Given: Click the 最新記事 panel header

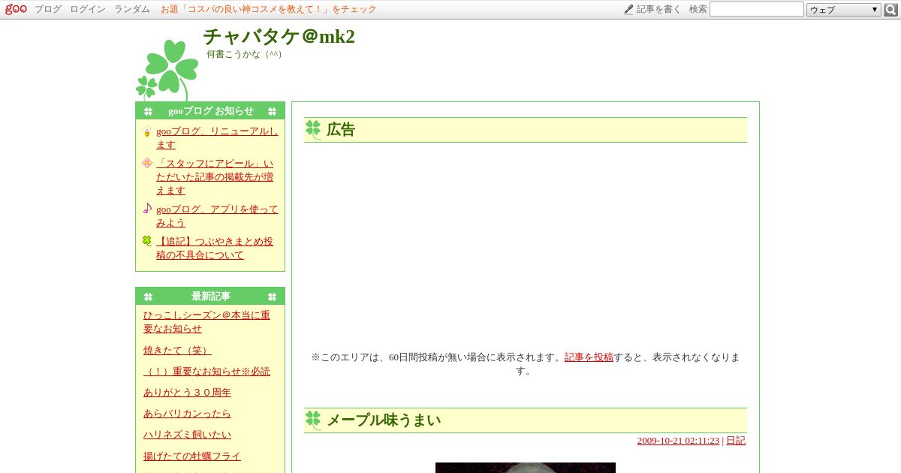Looking at the screenshot, I should [x=210, y=297].
